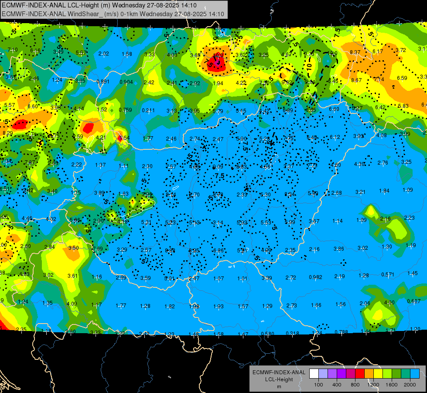Screen dimensions: 427x393
Task: Click the wind shear value 0.211
Action: click(148, 110)
